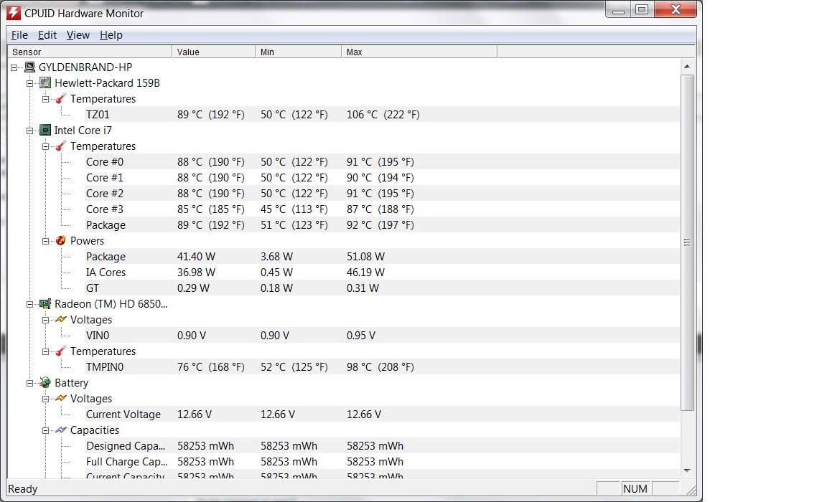Open the Help menu

(x=111, y=34)
